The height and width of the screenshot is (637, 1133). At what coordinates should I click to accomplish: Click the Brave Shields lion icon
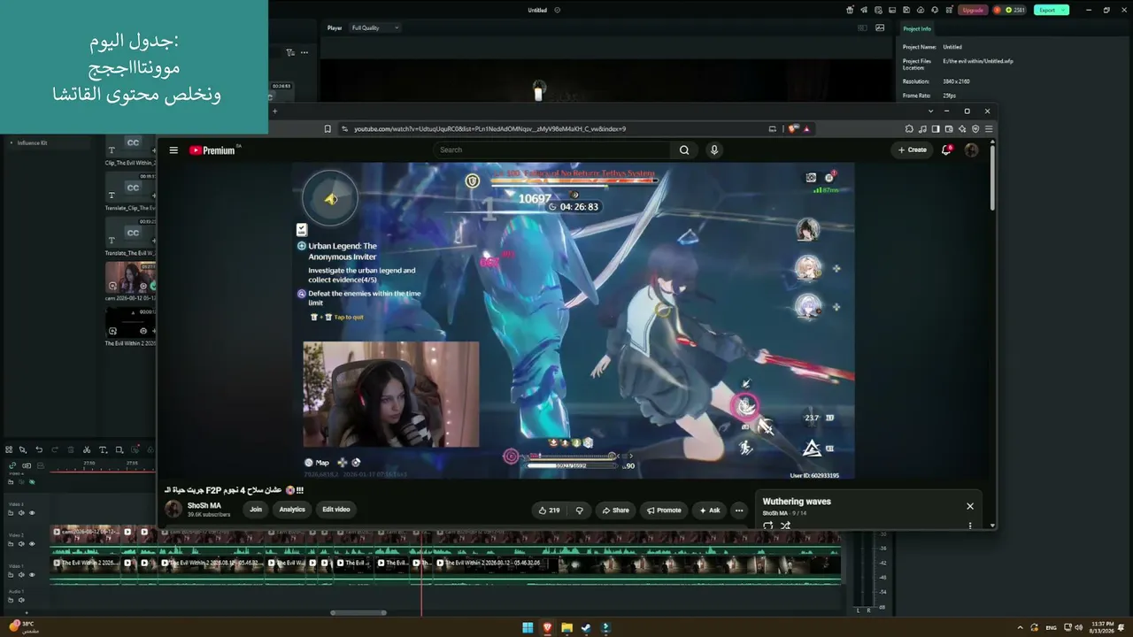pyautogui.click(x=793, y=129)
